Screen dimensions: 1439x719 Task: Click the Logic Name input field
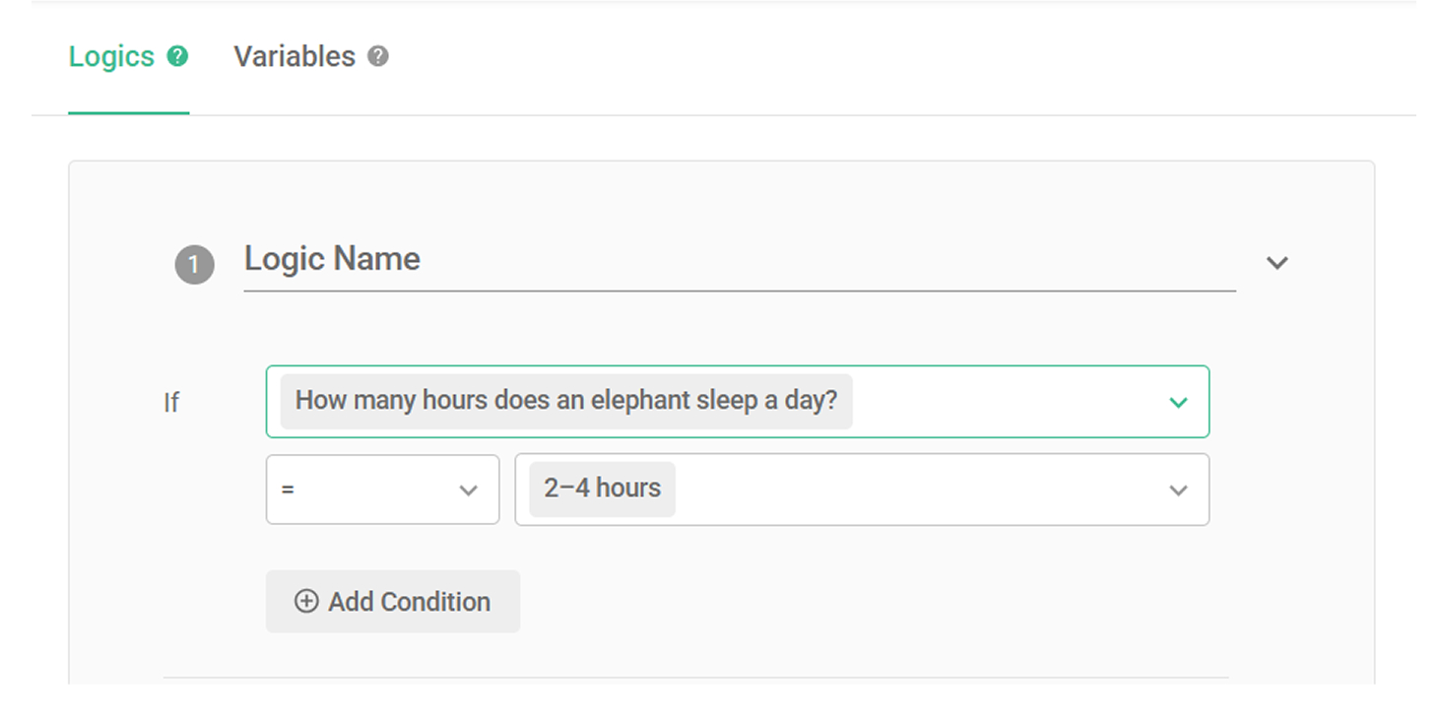[x=689, y=259]
